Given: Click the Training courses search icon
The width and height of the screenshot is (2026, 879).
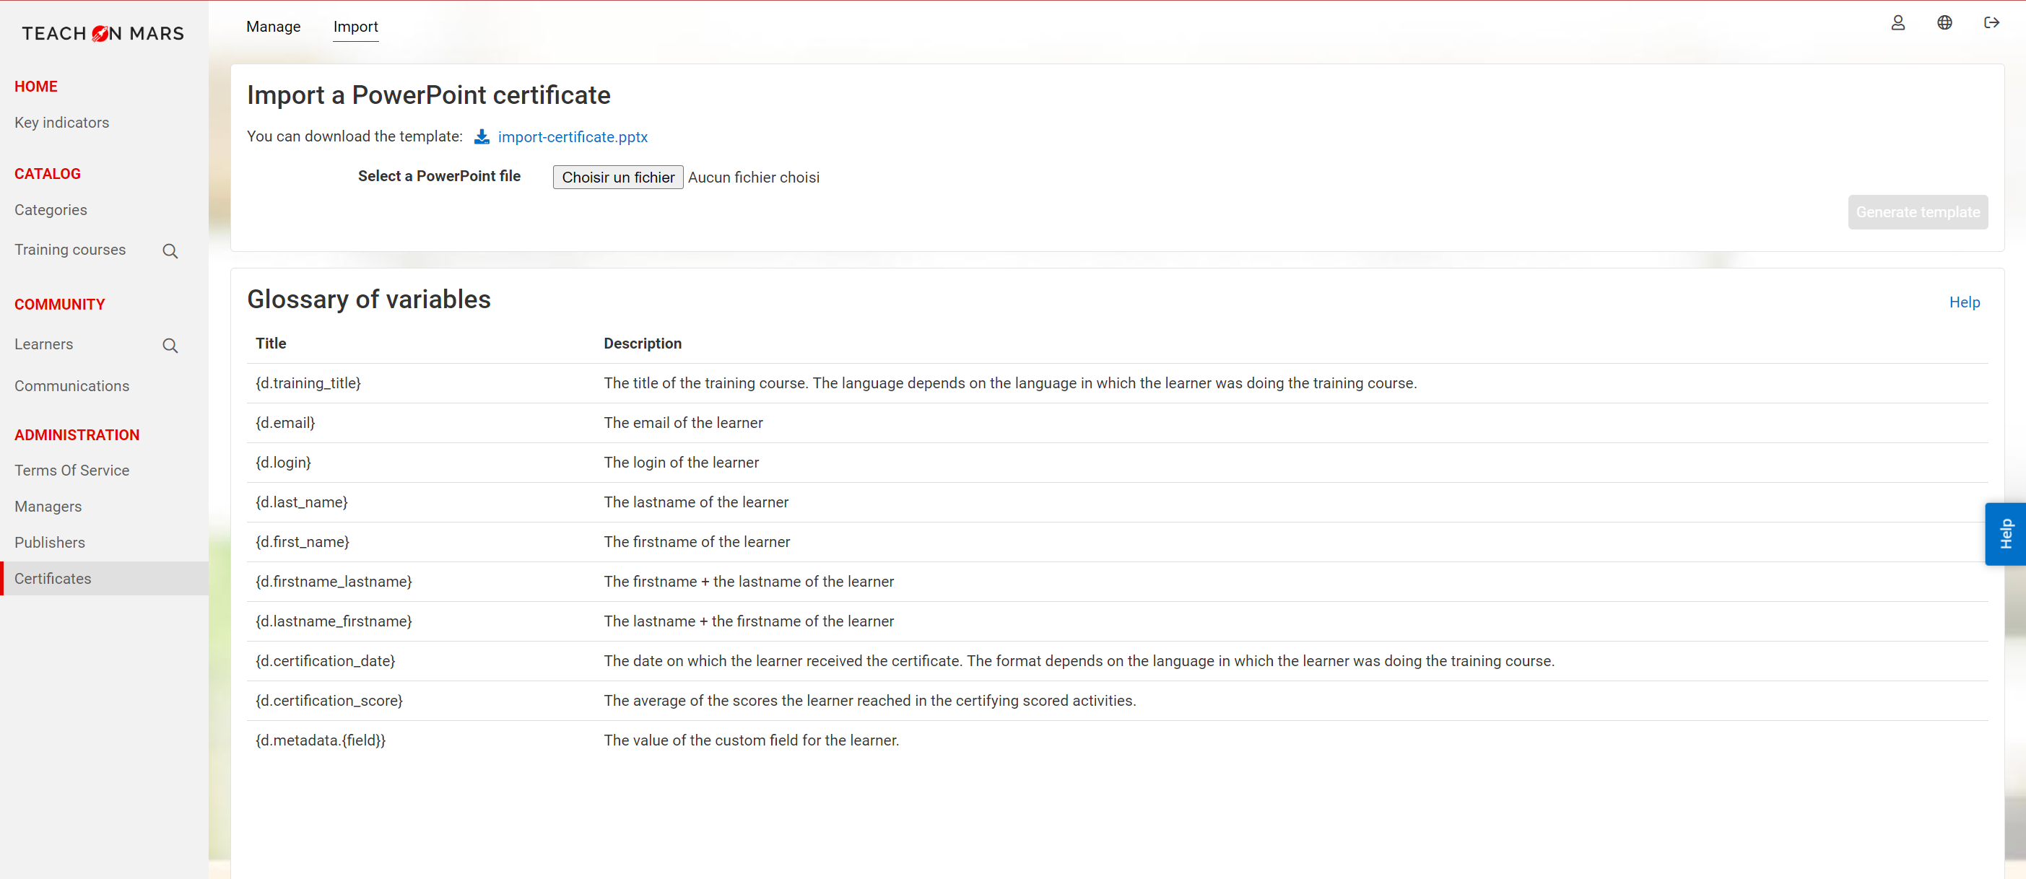Looking at the screenshot, I should (x=170, y=251).
